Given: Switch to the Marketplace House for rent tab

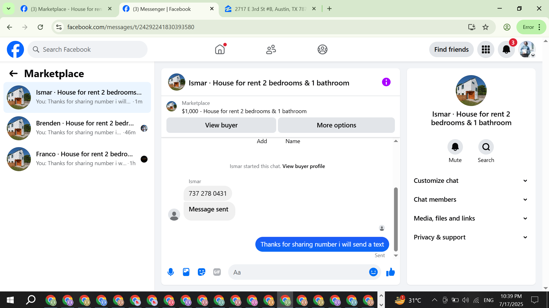Looking at the screenshot, I should [x=66, y=9].
